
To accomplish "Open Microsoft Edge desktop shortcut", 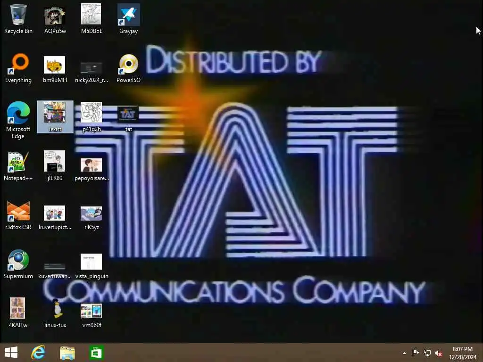I will pyautogui.click(x=18, y=120).
